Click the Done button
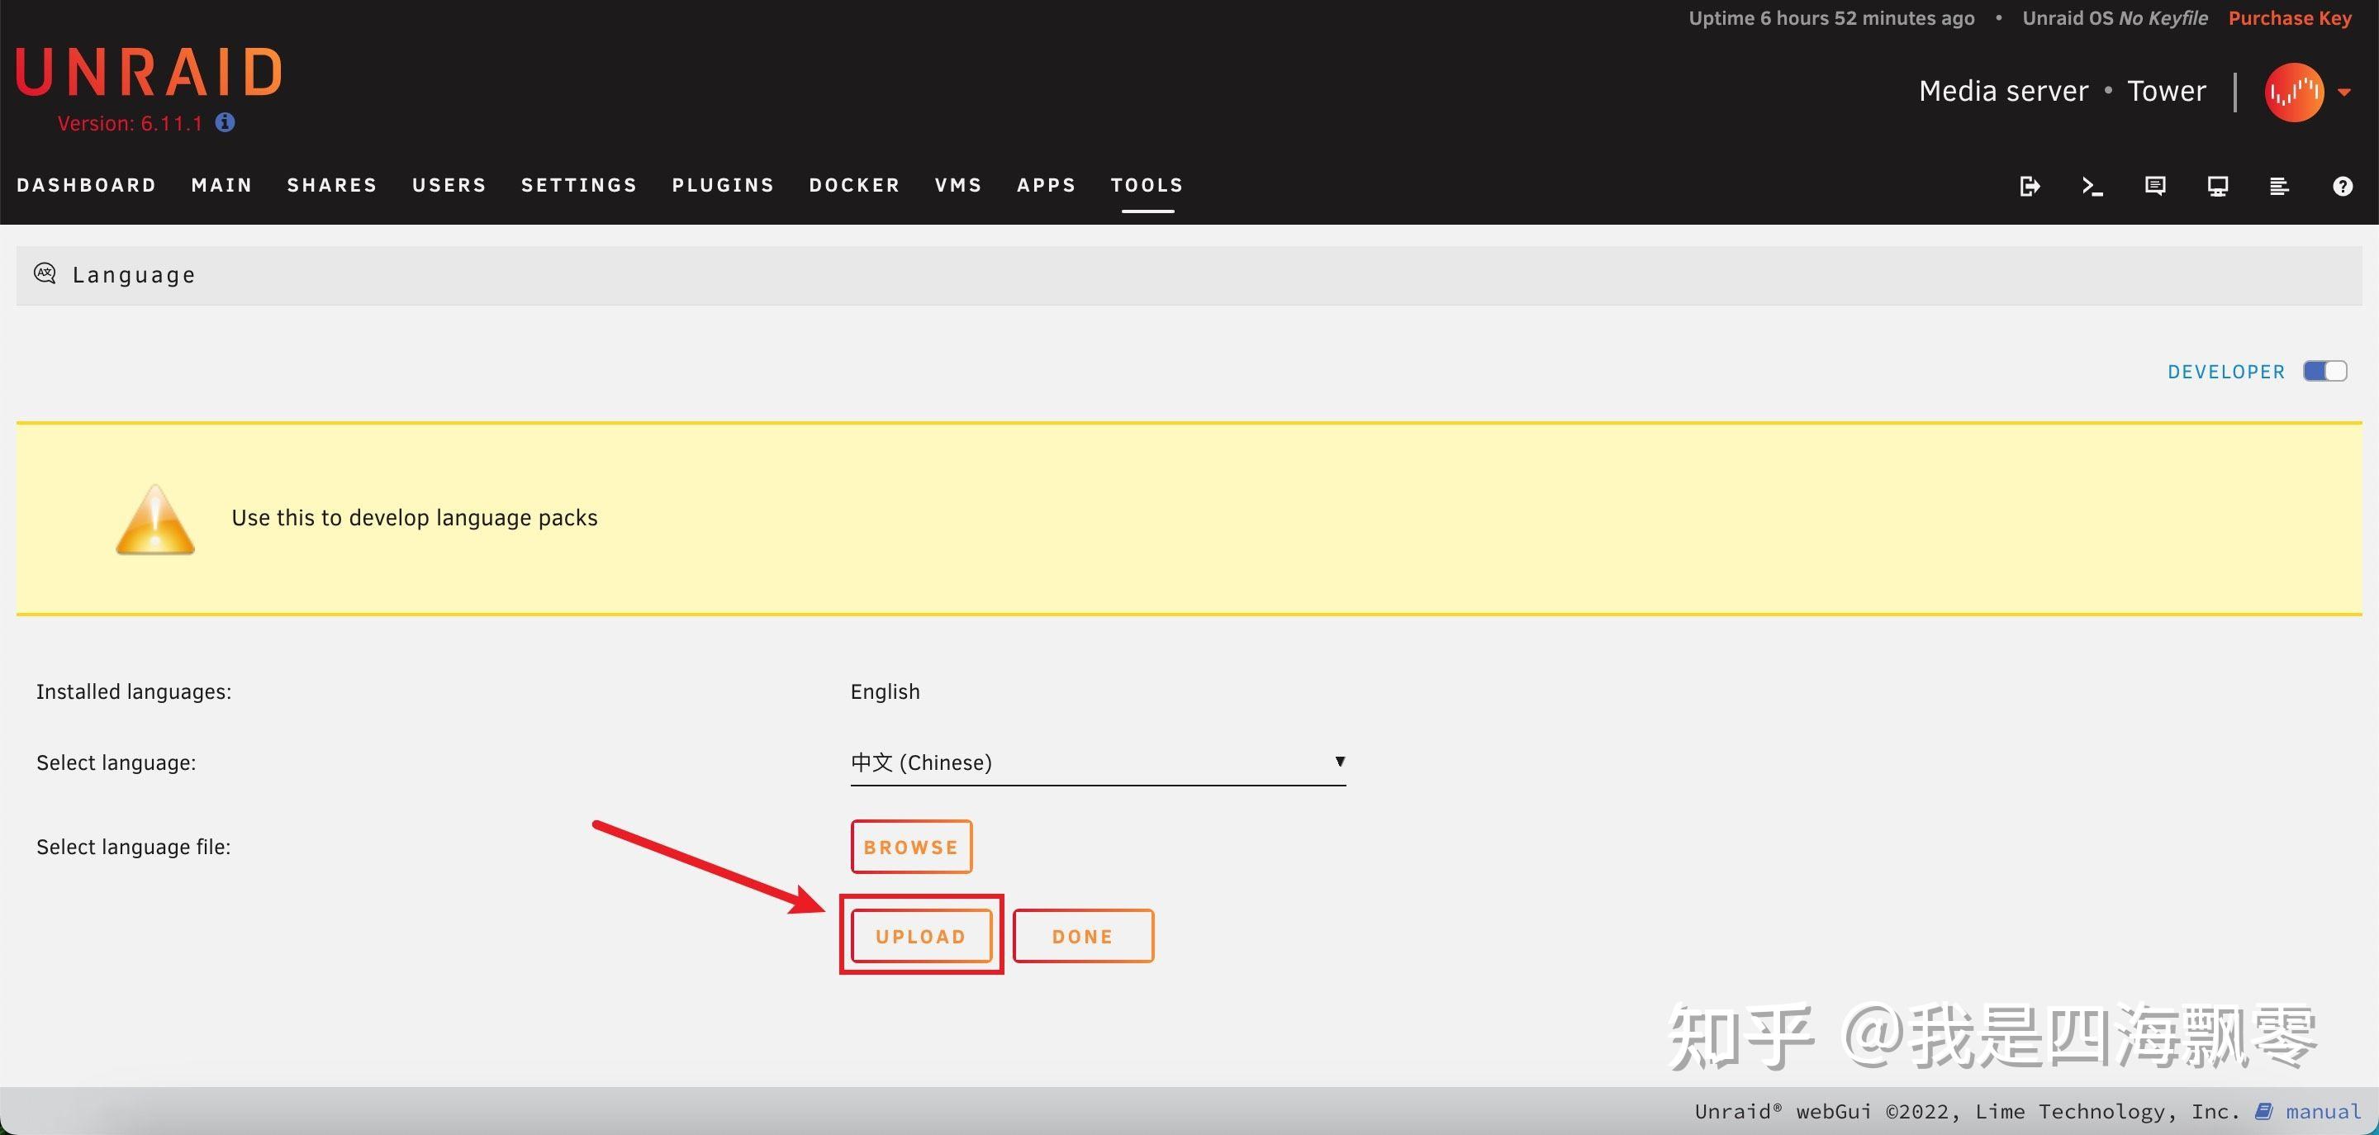This screenshot has height=1135, width=2379. click(x=1082, y=937)
